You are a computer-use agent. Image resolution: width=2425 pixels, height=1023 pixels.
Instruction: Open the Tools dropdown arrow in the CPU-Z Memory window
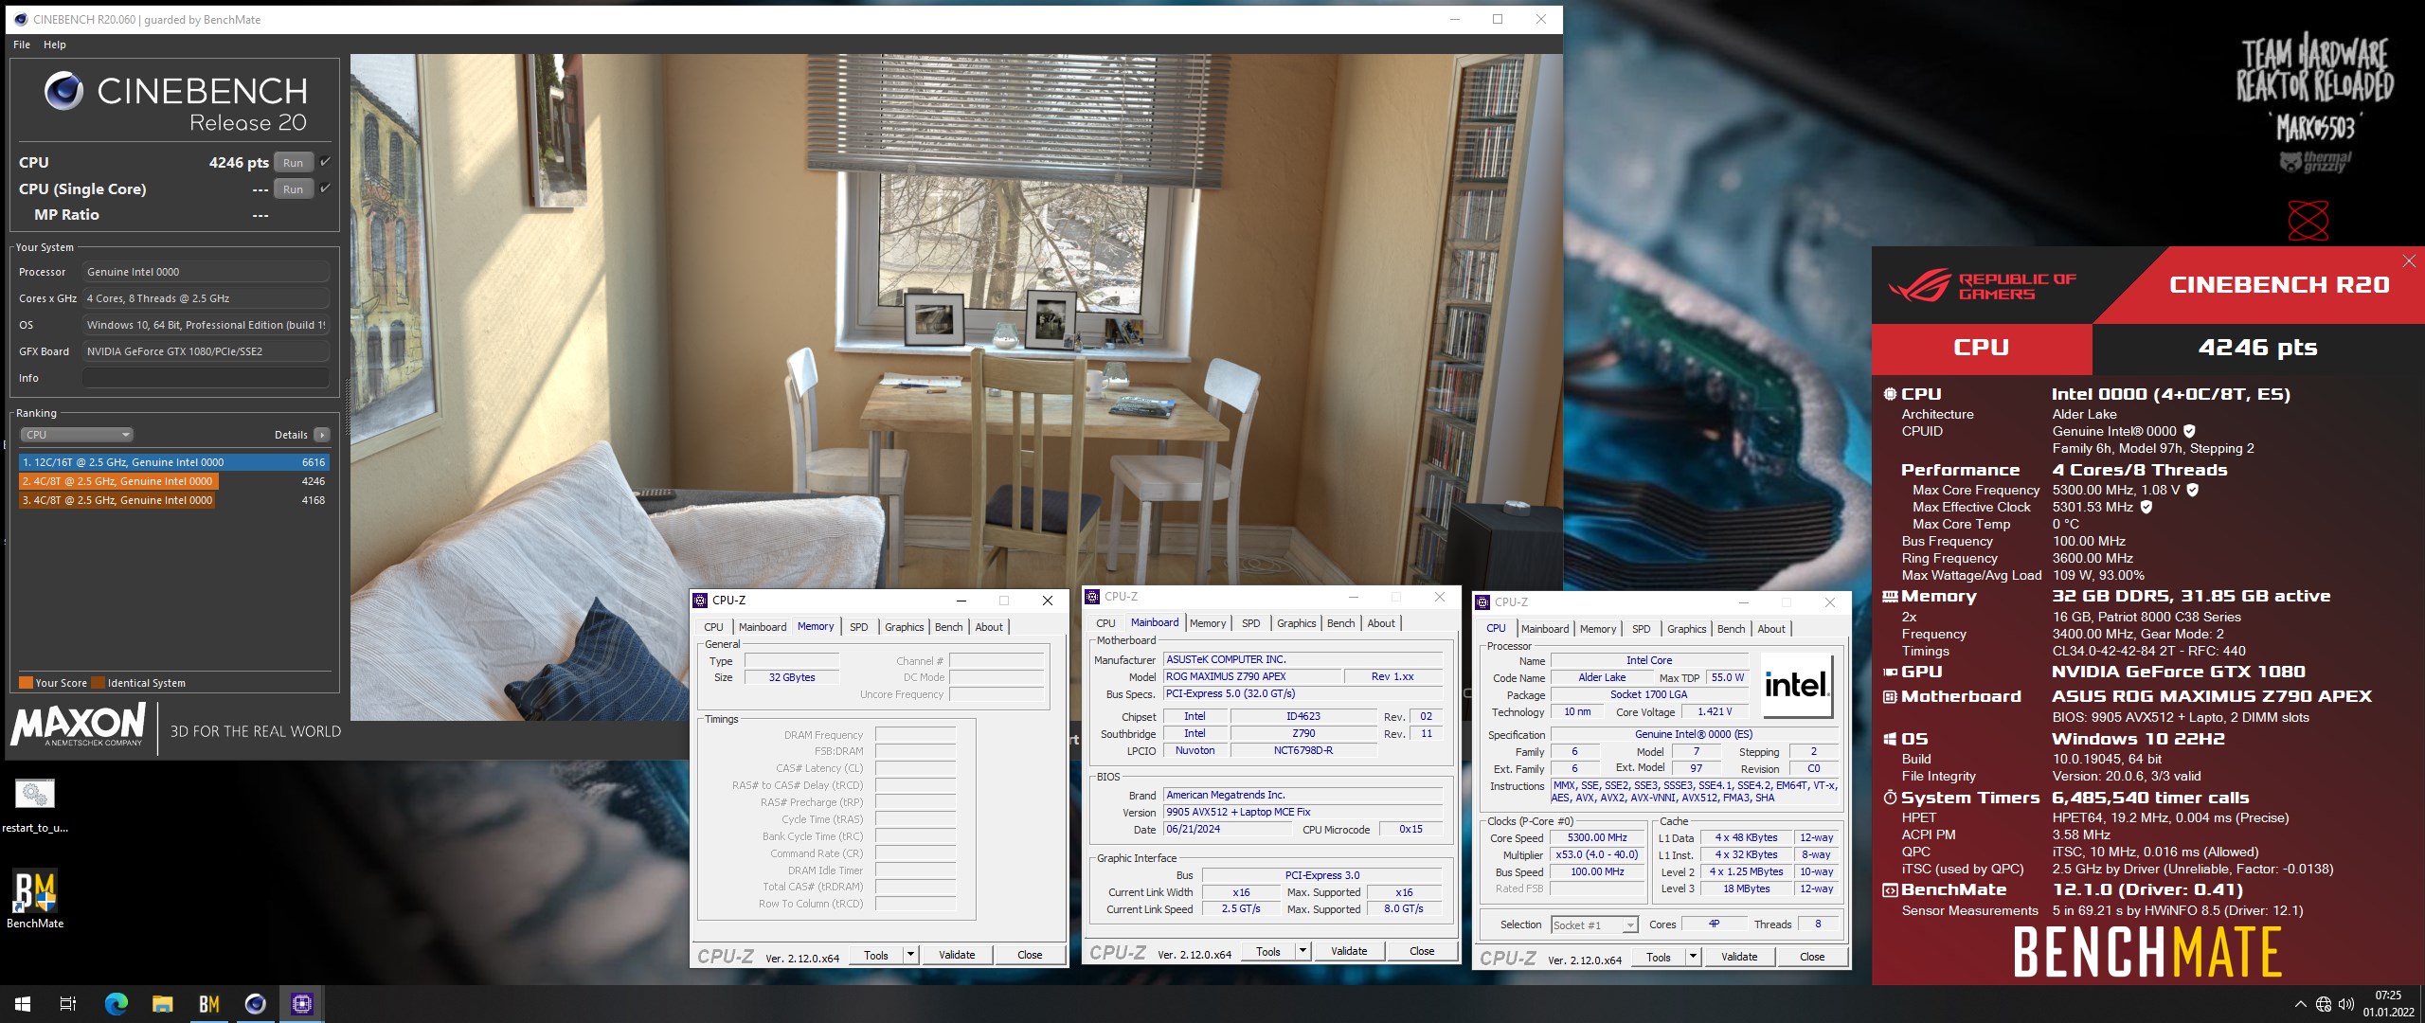click(910, 955)
